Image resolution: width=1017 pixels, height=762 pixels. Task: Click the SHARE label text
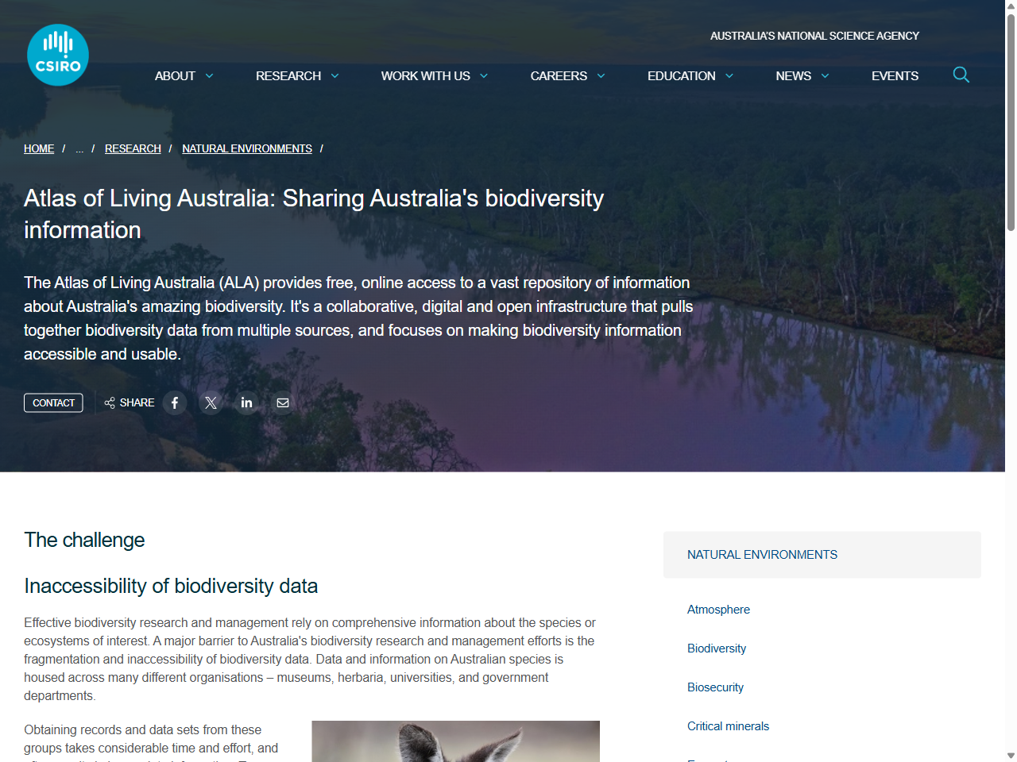point(137,402)
